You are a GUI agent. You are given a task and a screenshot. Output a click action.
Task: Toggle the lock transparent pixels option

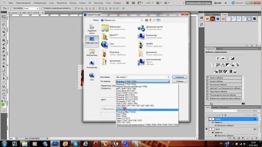coord(217,115)
